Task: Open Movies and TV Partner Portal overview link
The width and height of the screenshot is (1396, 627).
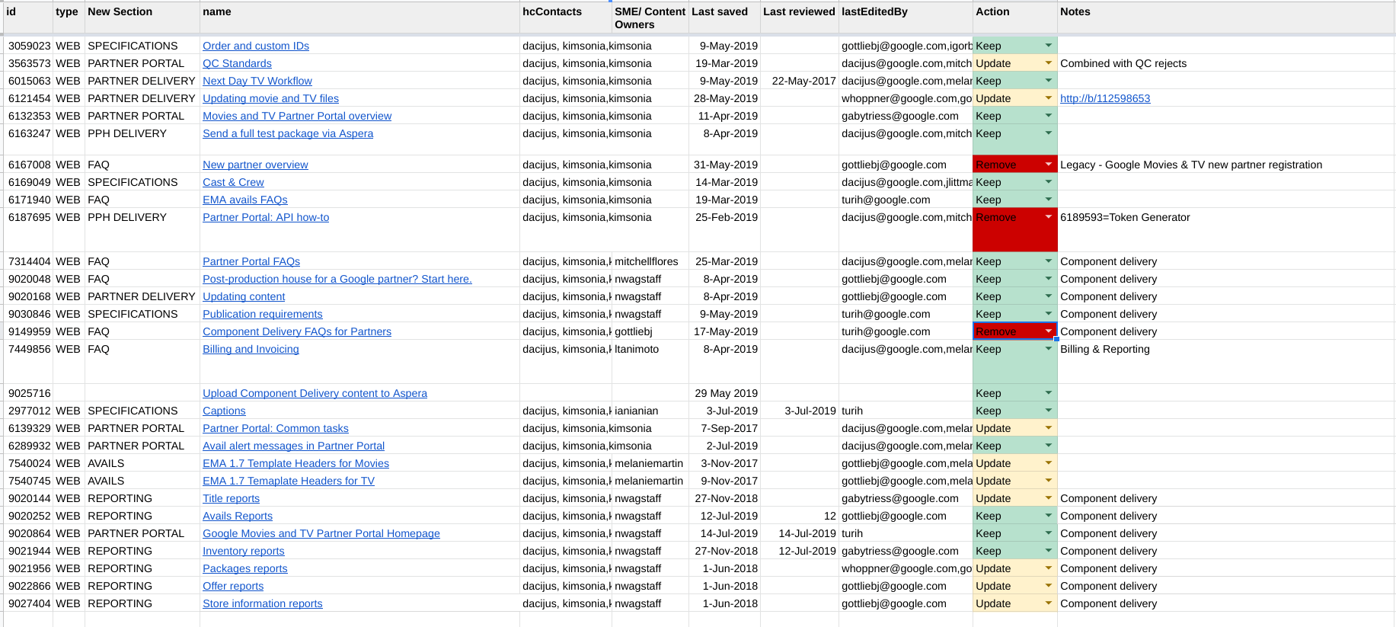Action: [x=297, y=116]
